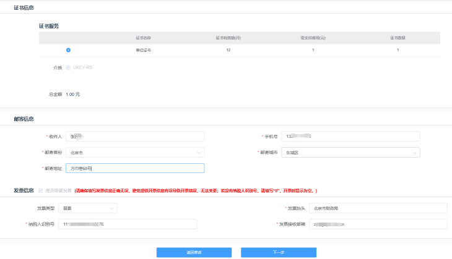Click the 发票抬头 input field
Viewport: 452px width, 259px height.
tap(378, 208)
